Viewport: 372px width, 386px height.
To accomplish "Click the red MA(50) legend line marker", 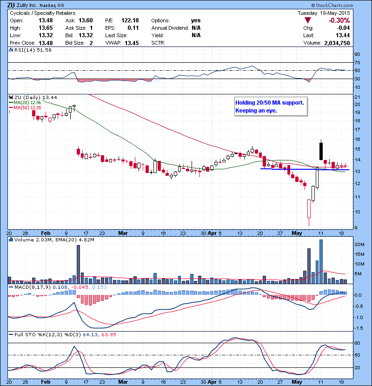I will point(11,108).
